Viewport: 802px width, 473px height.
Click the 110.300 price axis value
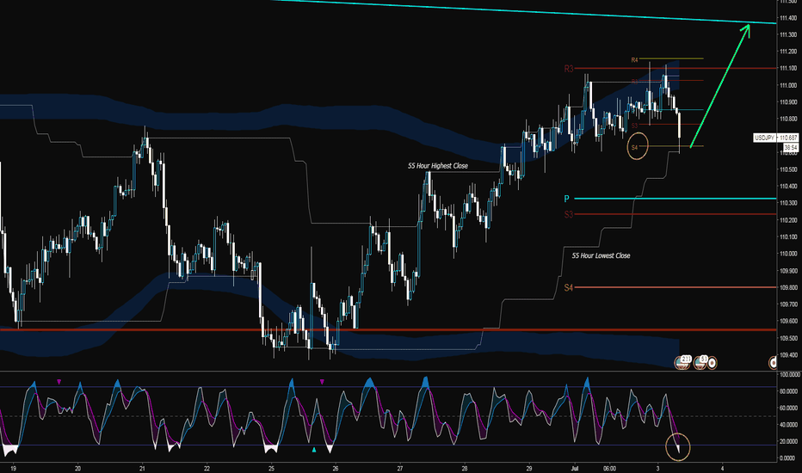point(788,204)
